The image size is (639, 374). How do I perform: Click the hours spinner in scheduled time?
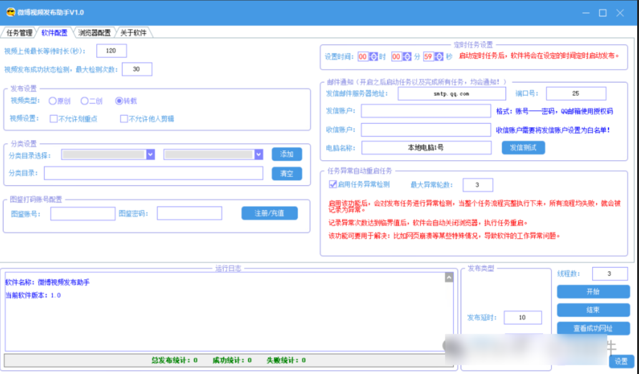pyautogui.click(x=373, y=57)
